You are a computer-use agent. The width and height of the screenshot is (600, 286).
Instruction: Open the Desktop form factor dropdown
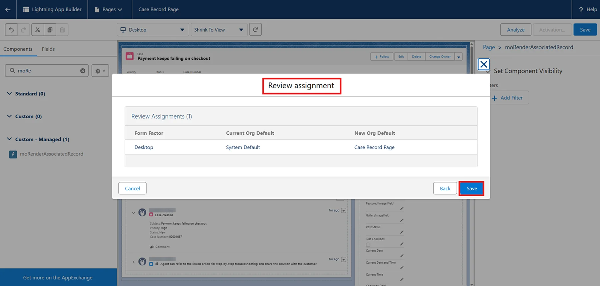153,30
